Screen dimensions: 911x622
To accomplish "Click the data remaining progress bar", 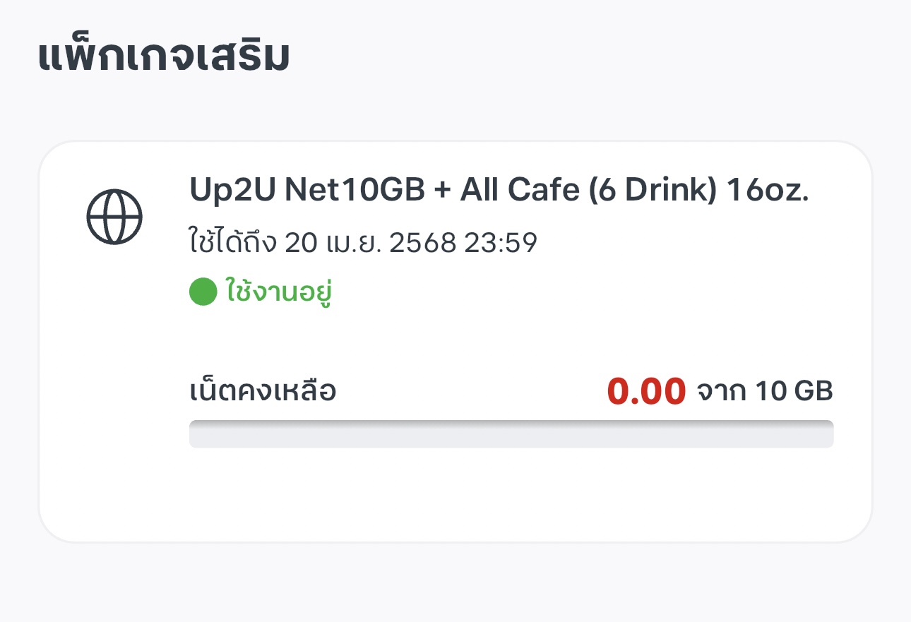I will 511,433.
